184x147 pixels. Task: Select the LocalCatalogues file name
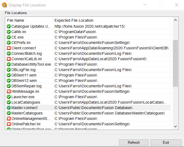click(26, 102)
